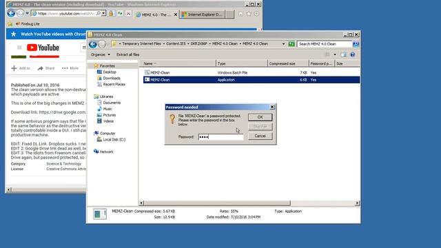Toggle the preview pane icon
The width and height of the screenshot is (441, 248).
(343, 54)
